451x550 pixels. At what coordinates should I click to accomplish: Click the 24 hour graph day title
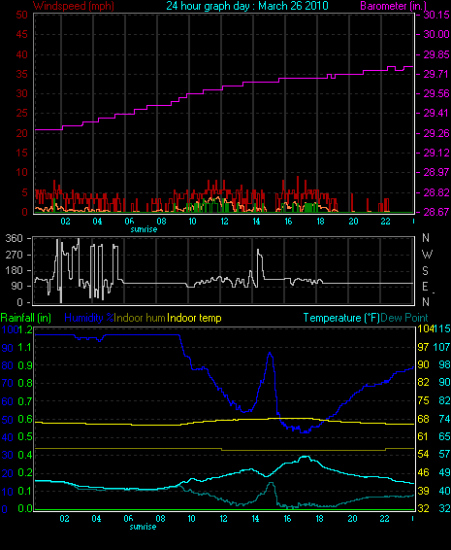pyautogui.click(x=247, y=6)
